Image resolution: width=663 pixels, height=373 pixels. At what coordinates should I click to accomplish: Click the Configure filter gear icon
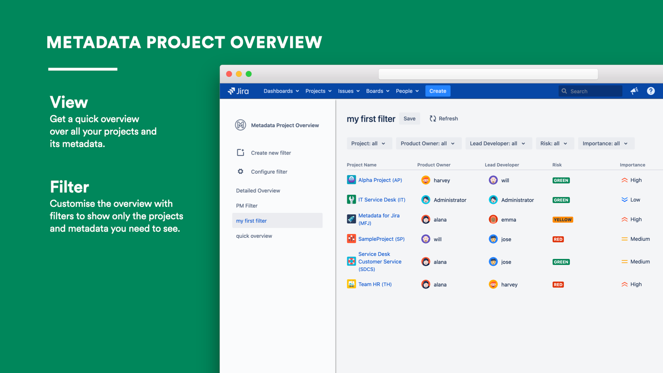[240, 172]
